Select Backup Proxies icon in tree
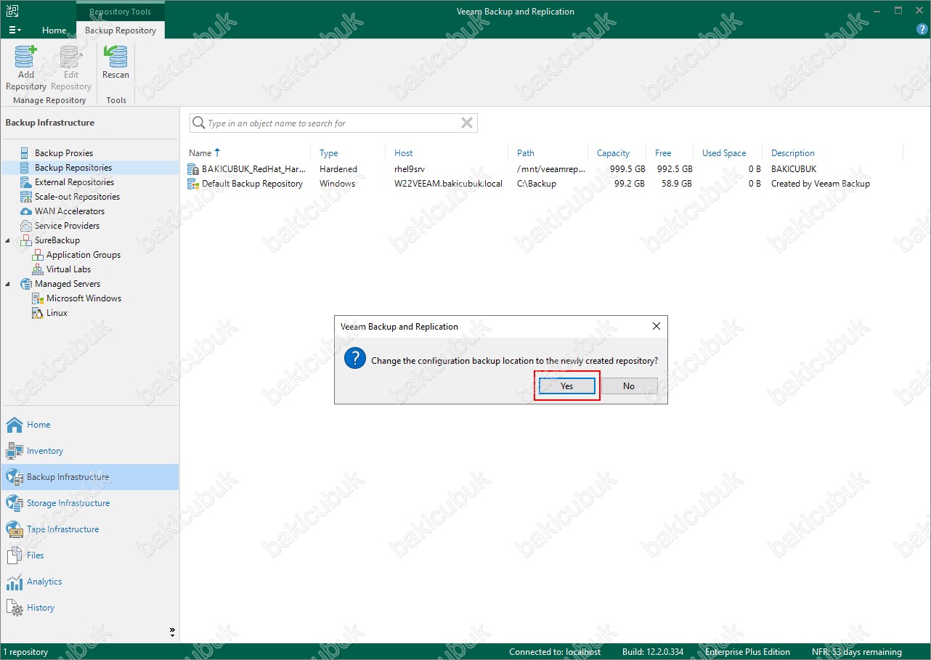 pyautogui.click(x=26, y=153)
